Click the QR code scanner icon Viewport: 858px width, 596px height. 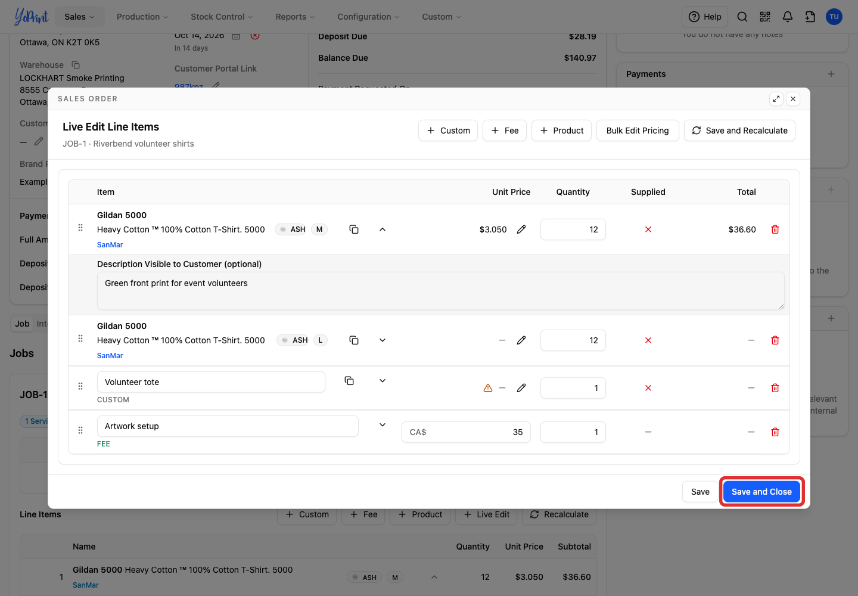pos(765,17)
